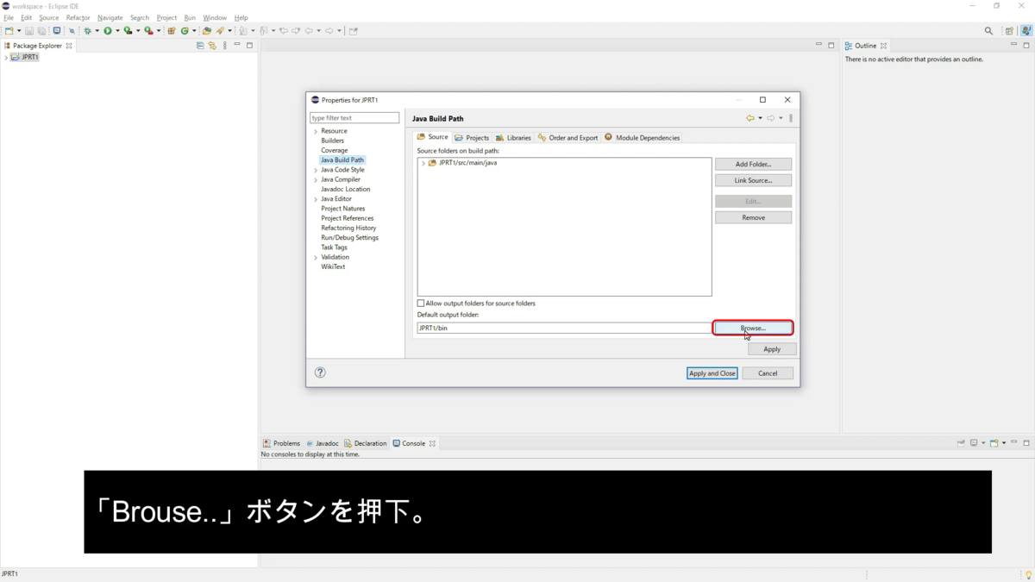1035x582 pixels.
Task: Expand the Java Code Style node
Action: tap(316, 170)
